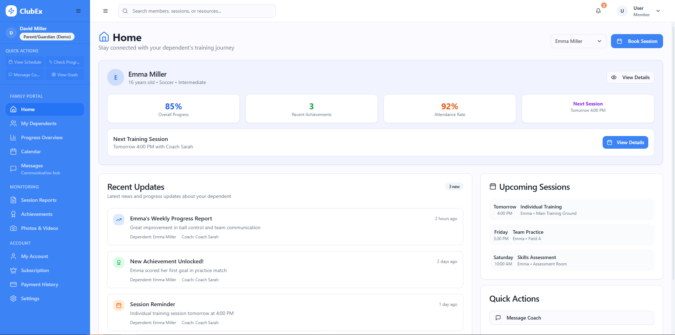Click the ClubEx lightning logo icon
Viewport: 675px width, 335px height.
pos(11,11)
